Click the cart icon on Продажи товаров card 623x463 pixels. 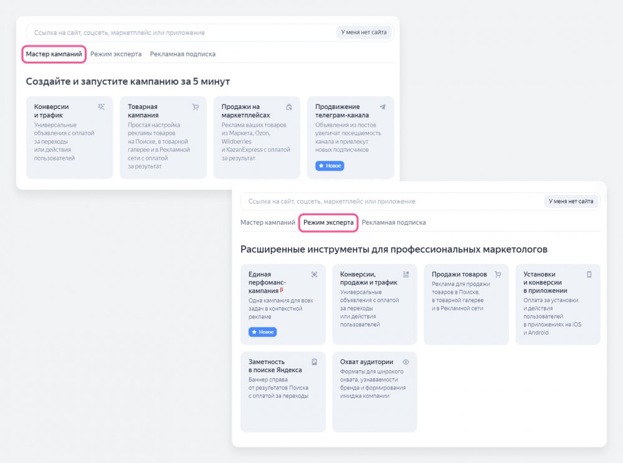[498, 274]
